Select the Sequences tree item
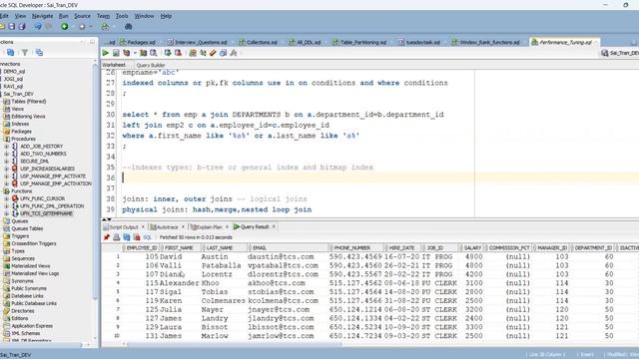This screenshot has width=639, height=359. tap(23, 258)
